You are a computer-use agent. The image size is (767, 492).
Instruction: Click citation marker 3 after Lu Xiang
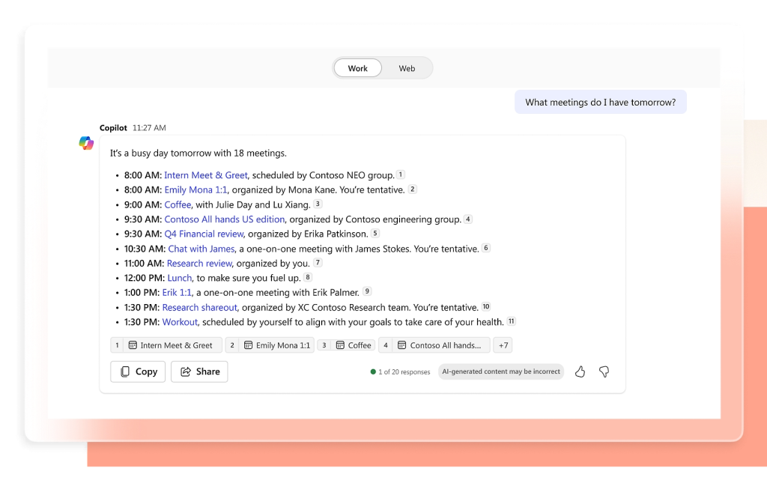318,204
